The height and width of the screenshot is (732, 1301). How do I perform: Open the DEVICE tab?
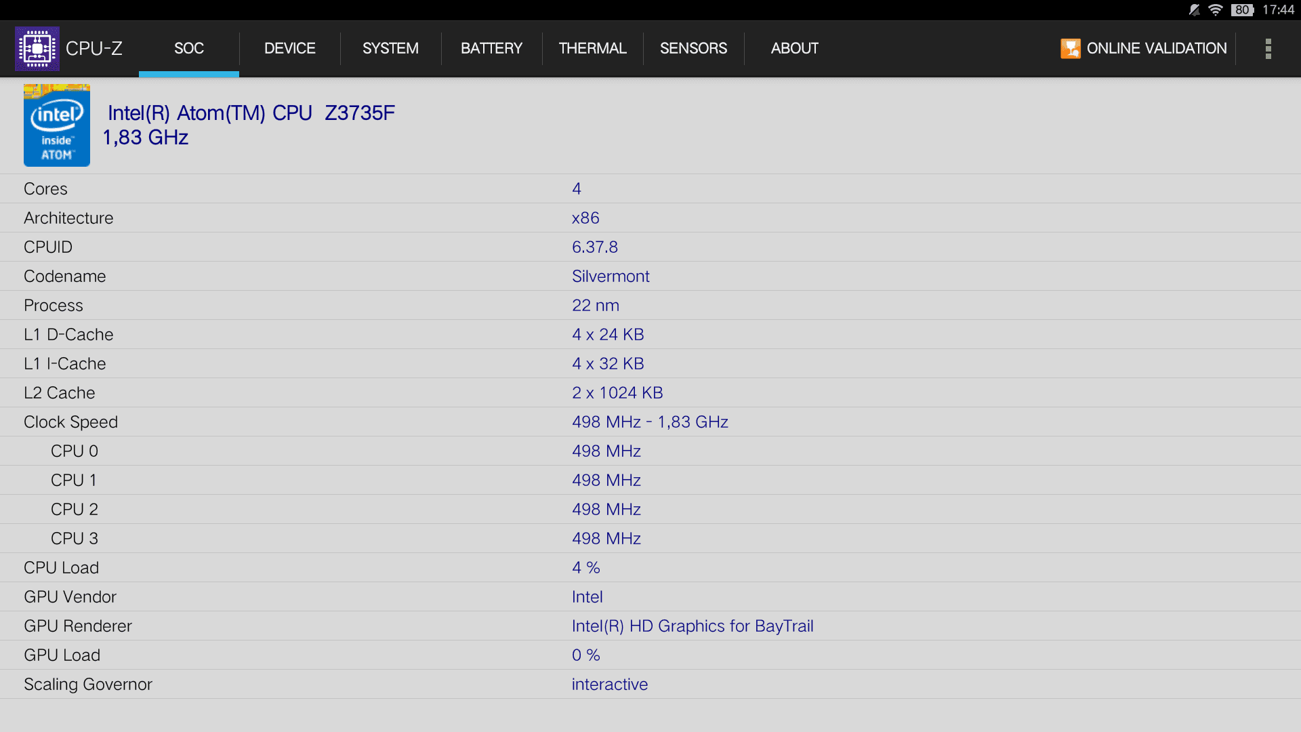[x=290, y=49]
